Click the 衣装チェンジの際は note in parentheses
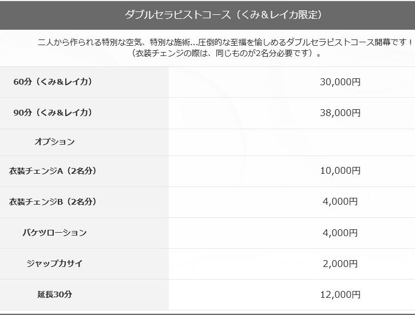The image size is (415, 315). pyautogui.click(x=226, y=53)
